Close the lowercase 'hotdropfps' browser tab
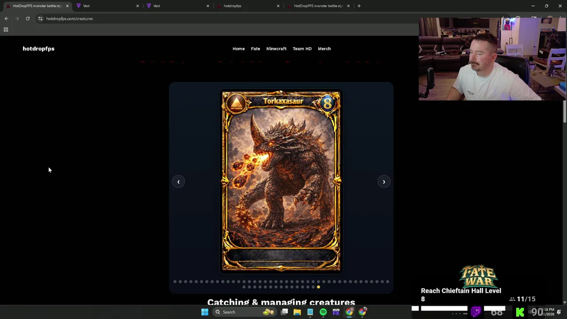The height and width of the screenshot is (319, 567). click(278, 6)
